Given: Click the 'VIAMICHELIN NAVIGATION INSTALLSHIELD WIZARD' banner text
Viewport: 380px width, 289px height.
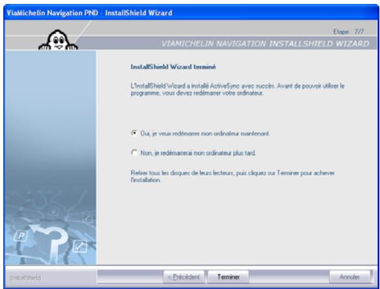Looking at the screenshot, I should click(265, 44).
